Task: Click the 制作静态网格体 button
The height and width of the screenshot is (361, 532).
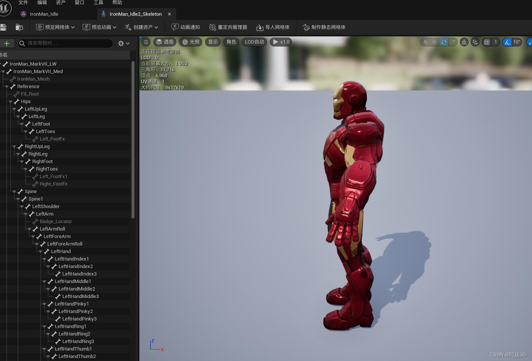Action: tap(324, 27)
